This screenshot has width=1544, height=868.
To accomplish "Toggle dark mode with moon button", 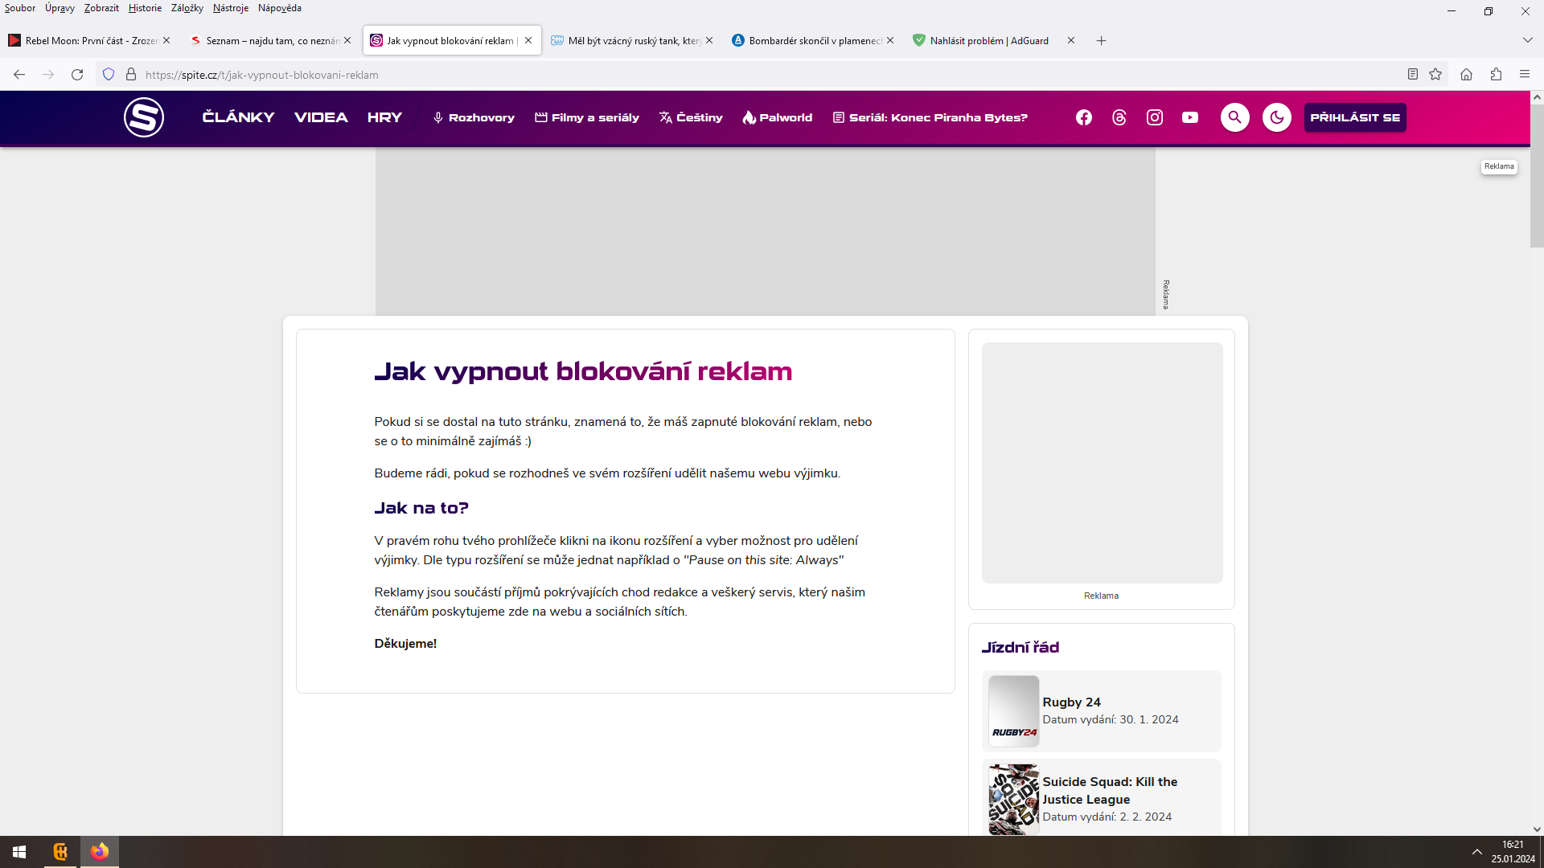I will point(1277,117).
